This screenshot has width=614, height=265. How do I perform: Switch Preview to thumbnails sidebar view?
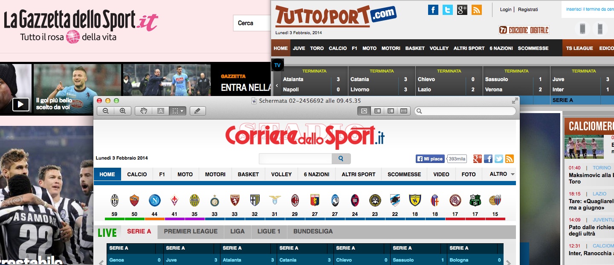[377, 111]
